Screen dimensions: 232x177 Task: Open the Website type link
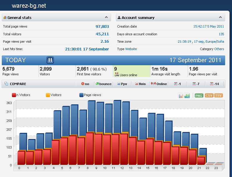131,49
